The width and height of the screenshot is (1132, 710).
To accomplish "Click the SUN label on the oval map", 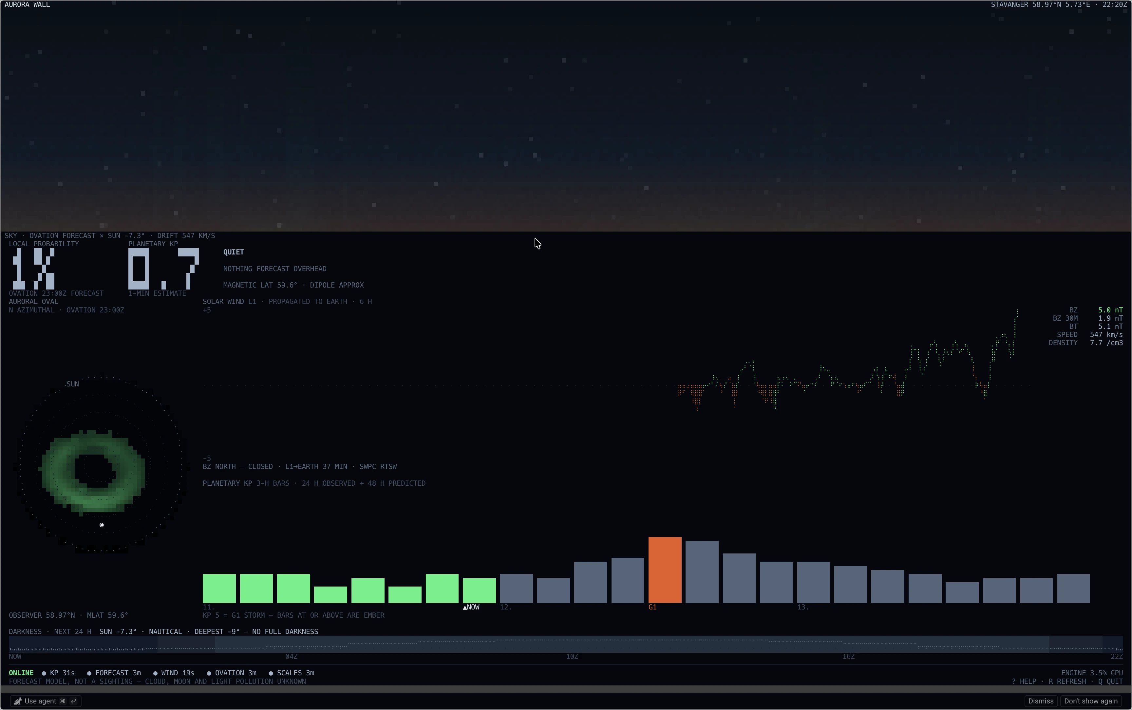I will [73, 384].
